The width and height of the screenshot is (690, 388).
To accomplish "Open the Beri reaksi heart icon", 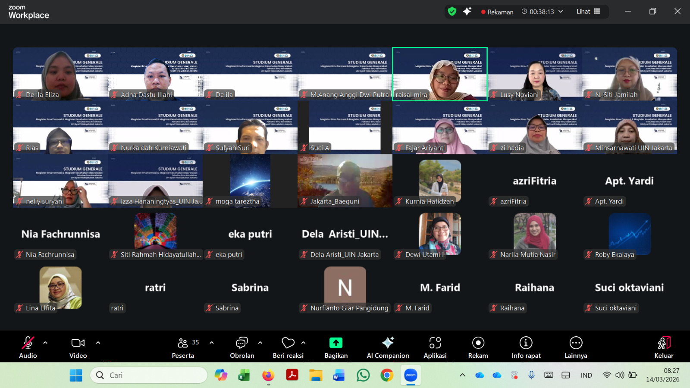I will tap(288, 343).
